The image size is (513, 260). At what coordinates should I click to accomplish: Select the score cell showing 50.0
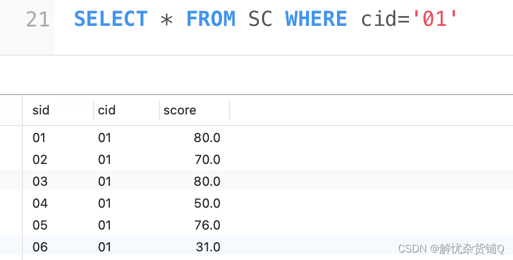207,203
